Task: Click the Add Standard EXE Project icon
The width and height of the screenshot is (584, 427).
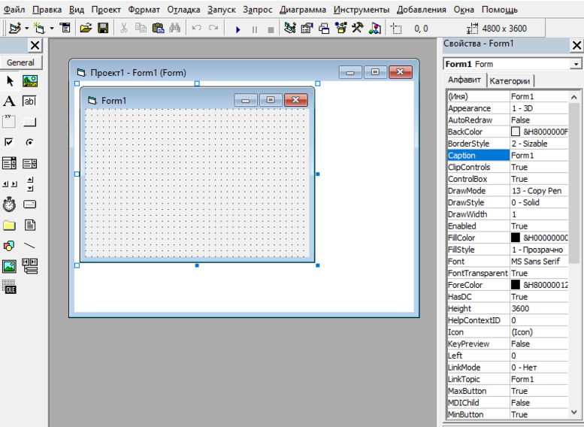Action: click(15, 29)
